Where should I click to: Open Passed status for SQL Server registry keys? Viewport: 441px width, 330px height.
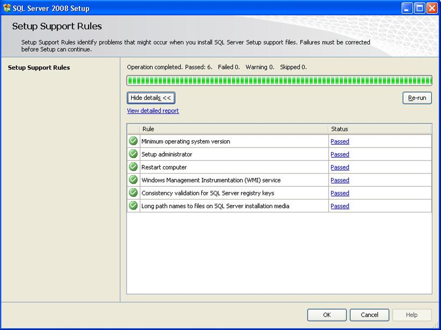click(340, 193)
